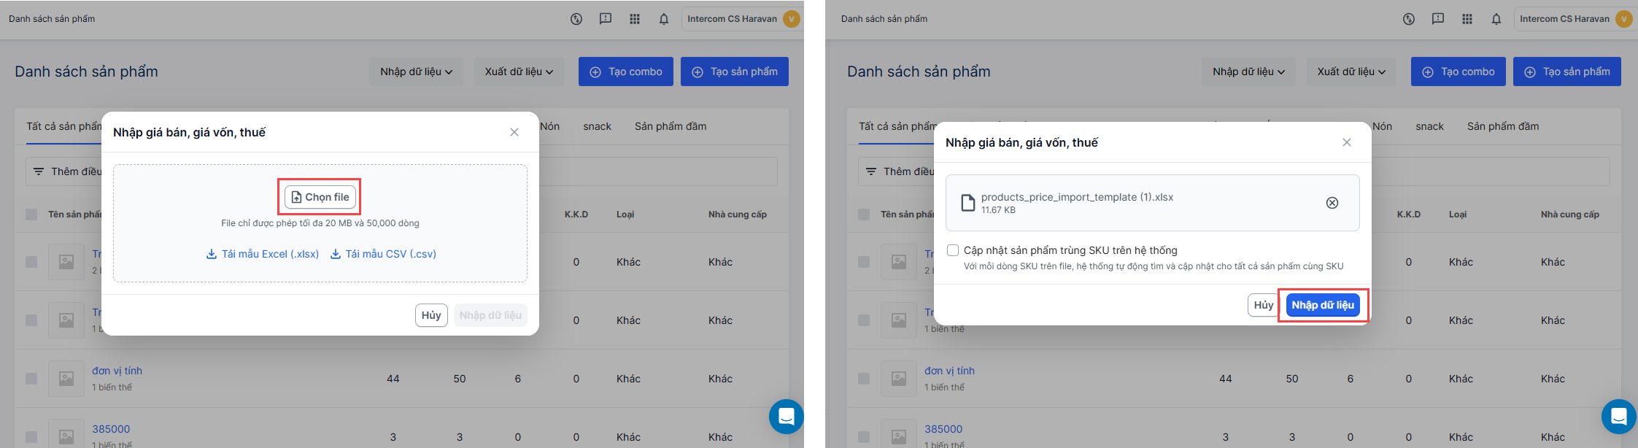Click the 385000 product thumbnail in left list
This screenshot has width=1638, height=448.
pyautogui.click(x=66, y=435)
